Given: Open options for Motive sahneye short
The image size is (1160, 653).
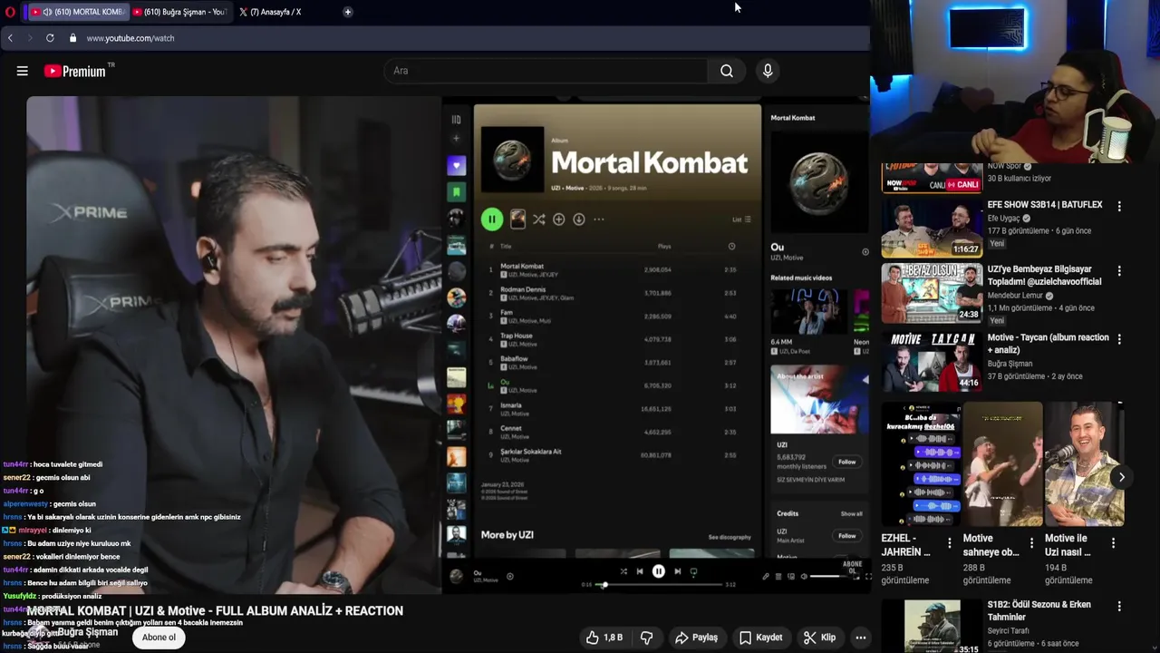Looking at the screenshot, I should (1031, 542).
